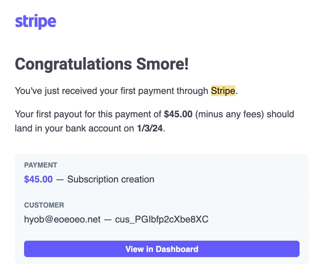Image resolution: width=324 pixels, height=276 pixels.
Task: Click the word Dashboard on the purple button
Action: click(177, 249)
